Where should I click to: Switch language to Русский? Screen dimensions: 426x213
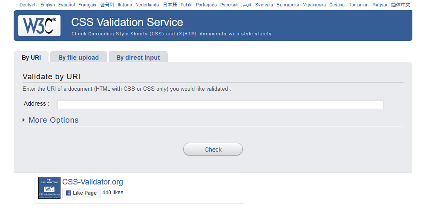[x=229, y=5]
